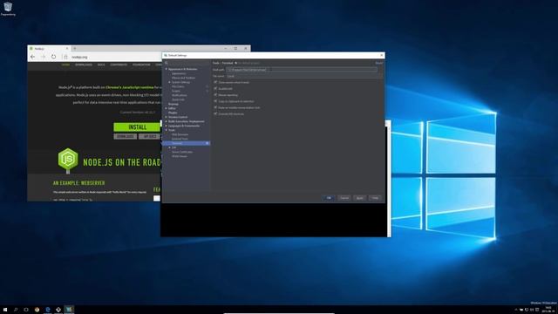Click the taskbar search icon
558x314 pixels.
coord(16,310)
